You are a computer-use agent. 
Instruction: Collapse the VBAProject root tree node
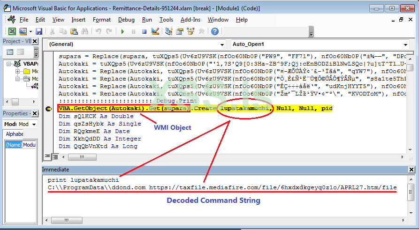pyautogui.click(x=9, y=64)
